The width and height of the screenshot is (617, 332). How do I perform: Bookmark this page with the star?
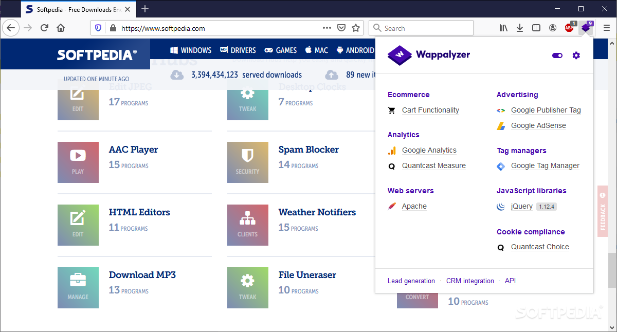point(356,28)
